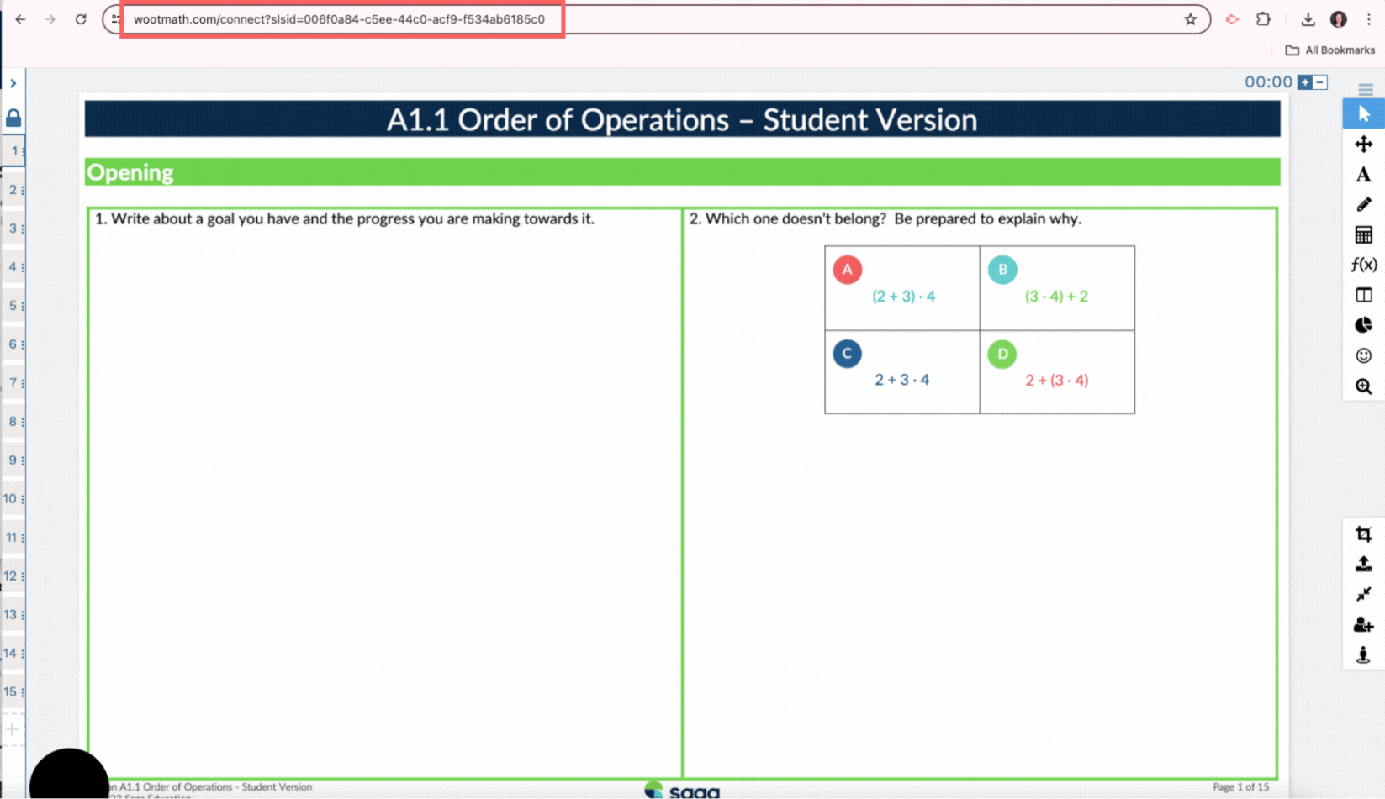Open slide 15 from the sidebar
The width and height of the screenshot is (1385, 799).
tap(12, 691)
